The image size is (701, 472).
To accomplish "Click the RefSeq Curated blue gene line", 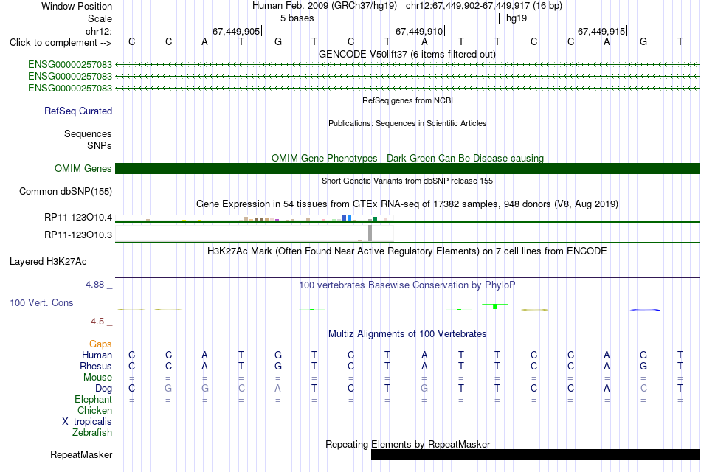I will click(x=408, y=111).
